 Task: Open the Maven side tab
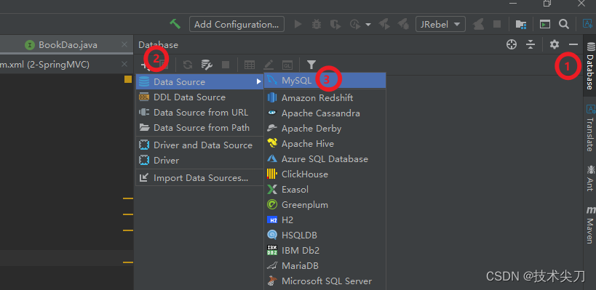[590, 225]
